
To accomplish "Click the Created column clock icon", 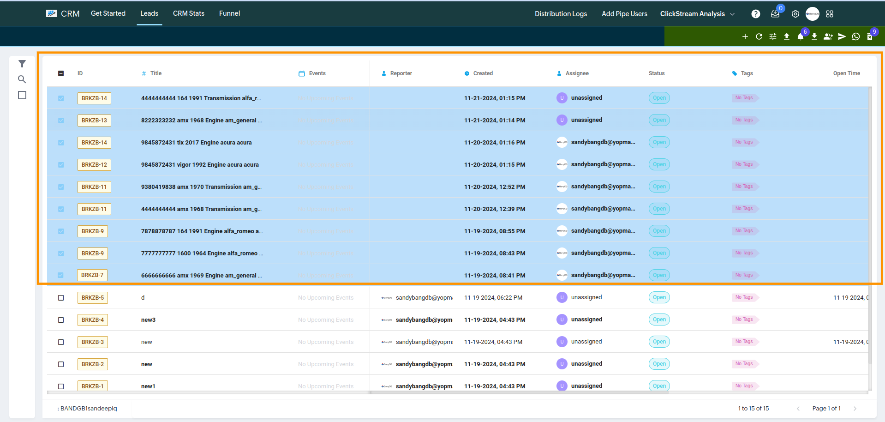I will (x=467, y=73).
